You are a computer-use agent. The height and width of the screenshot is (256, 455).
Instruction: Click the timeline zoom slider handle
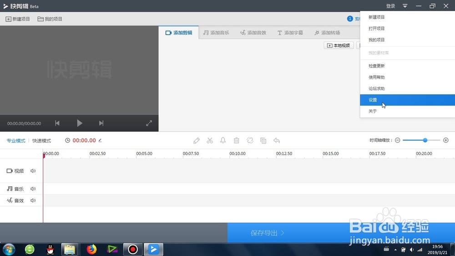425,140
